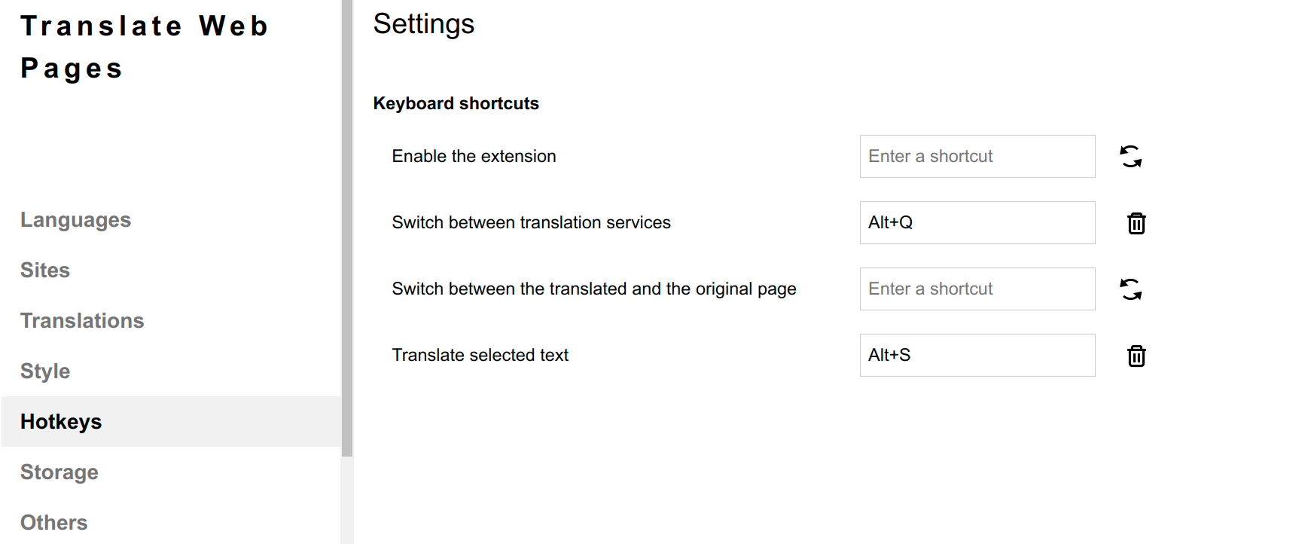The image size is (1308, 544).
Task: Delete the Alt+S translate selected text shortcut
Action: click(1137, 355)
